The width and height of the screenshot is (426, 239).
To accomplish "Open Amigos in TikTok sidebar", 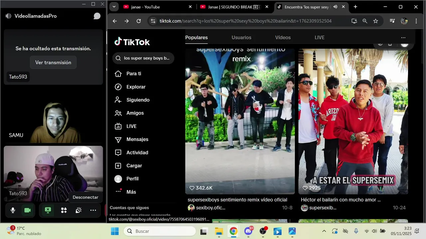I will pyautogui.click(x=129, y=113).
